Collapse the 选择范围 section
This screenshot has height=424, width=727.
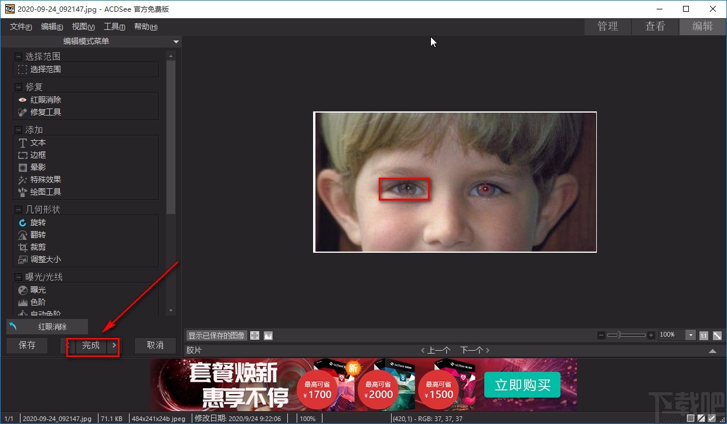click(18, 57)
